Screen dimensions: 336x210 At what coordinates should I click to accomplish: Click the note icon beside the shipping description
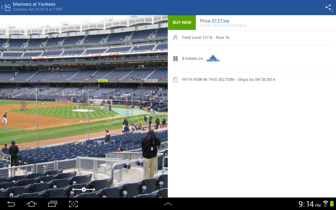175,79
